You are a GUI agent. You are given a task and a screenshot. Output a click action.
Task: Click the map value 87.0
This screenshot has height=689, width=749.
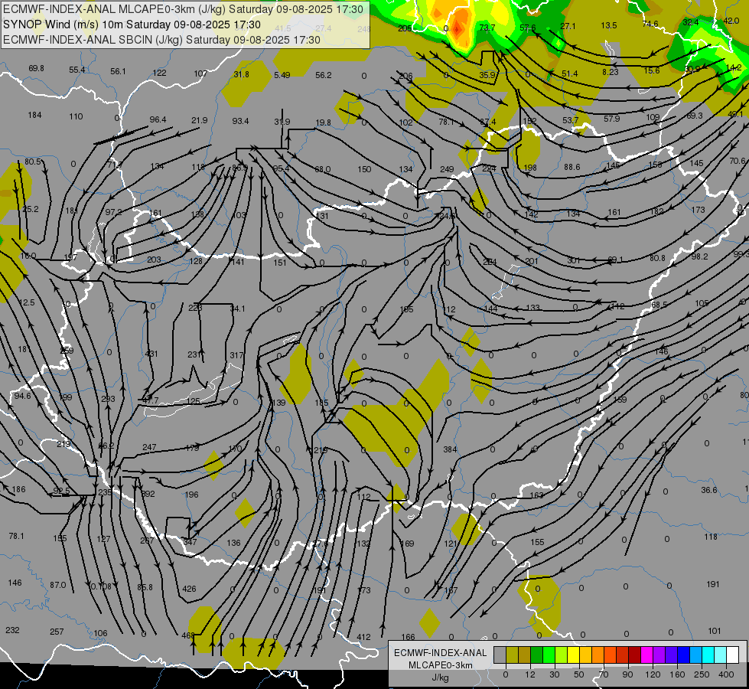pos(58,585)
